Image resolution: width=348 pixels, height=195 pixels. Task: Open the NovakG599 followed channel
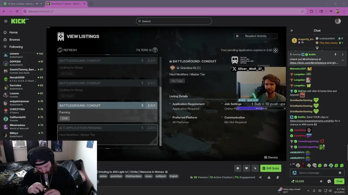click(x=23, y=79)
